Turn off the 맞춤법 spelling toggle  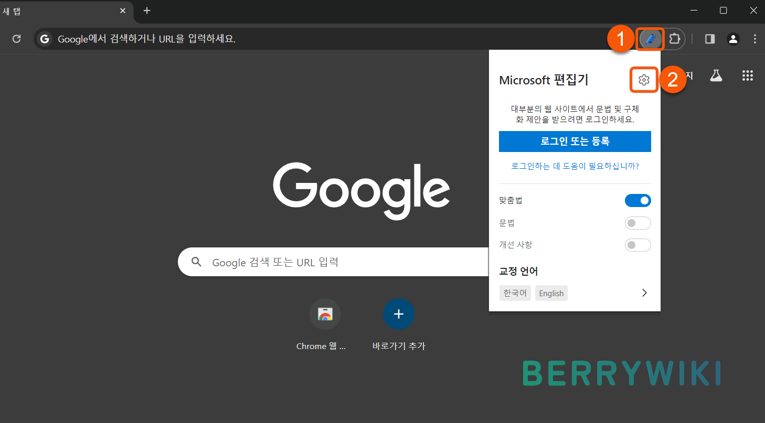coord(637,201)
